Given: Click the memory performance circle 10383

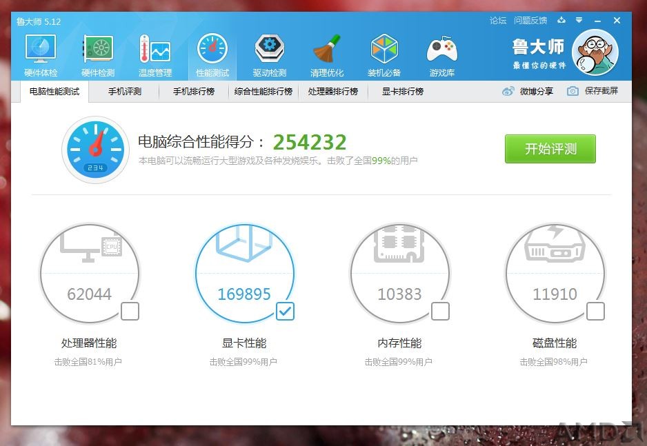Looking at the screenshot, I should (400, 273).
